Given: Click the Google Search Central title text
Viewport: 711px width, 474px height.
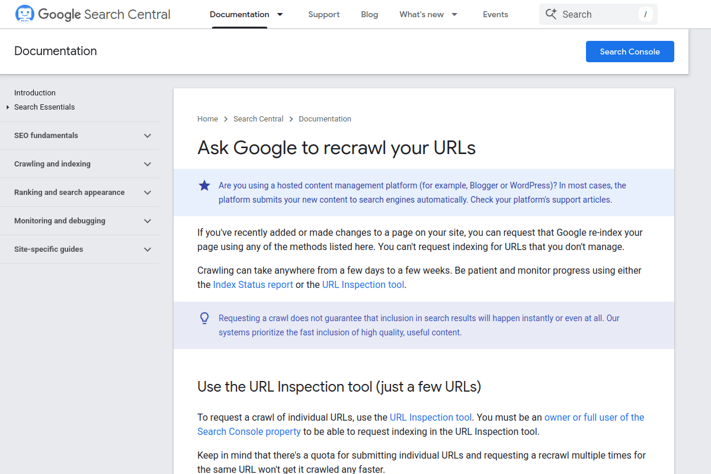Looking at the screenshot, I should (x=104, y=14).
